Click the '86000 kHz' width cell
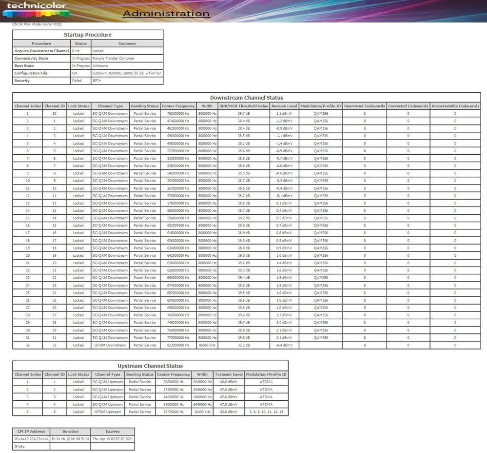487x453 pixels. coord(207,345)
